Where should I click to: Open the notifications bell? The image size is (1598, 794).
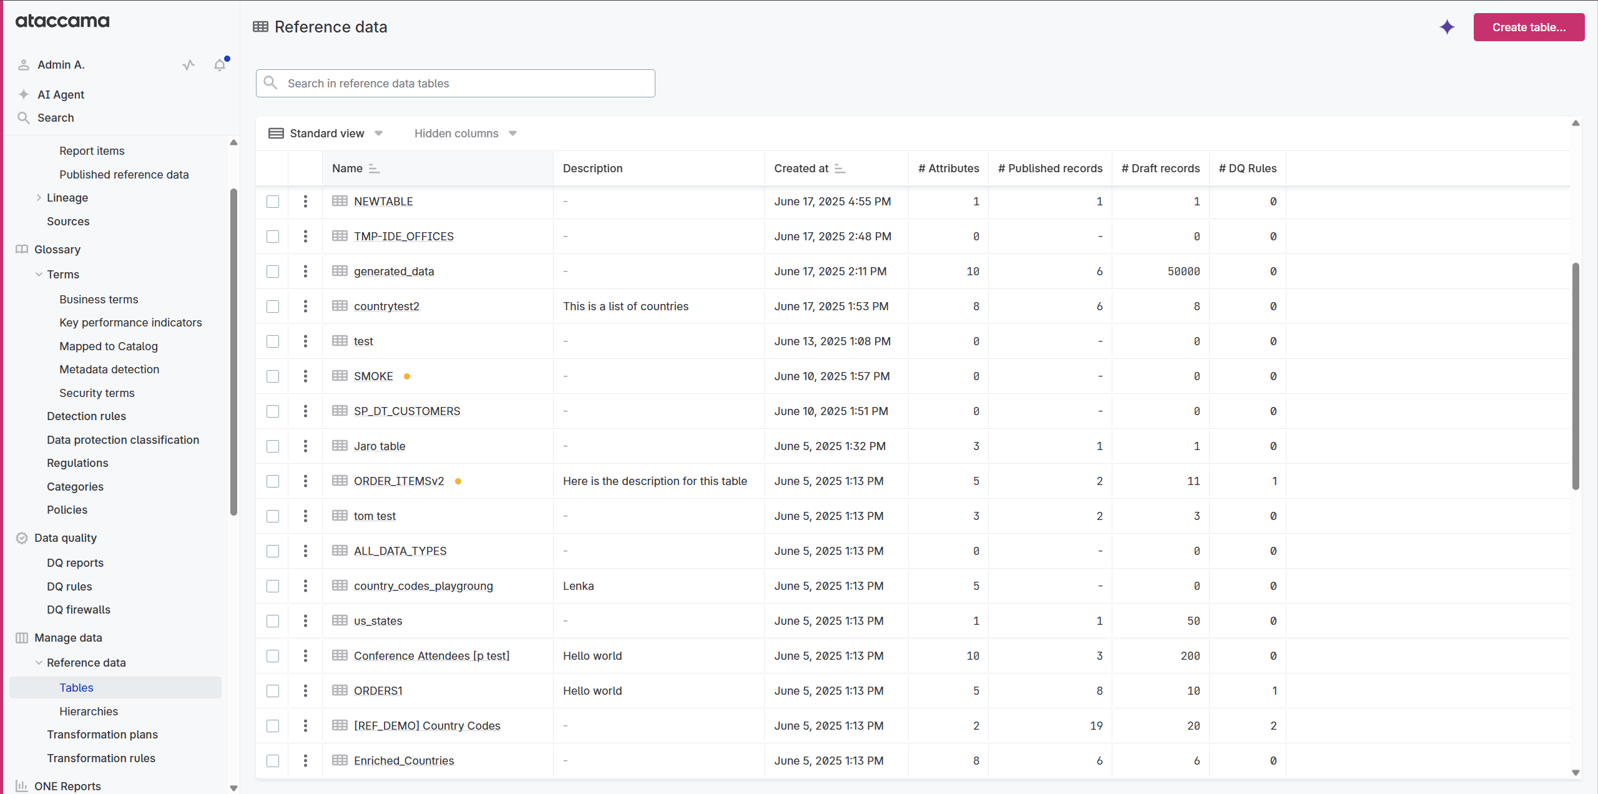click(220, 64)
